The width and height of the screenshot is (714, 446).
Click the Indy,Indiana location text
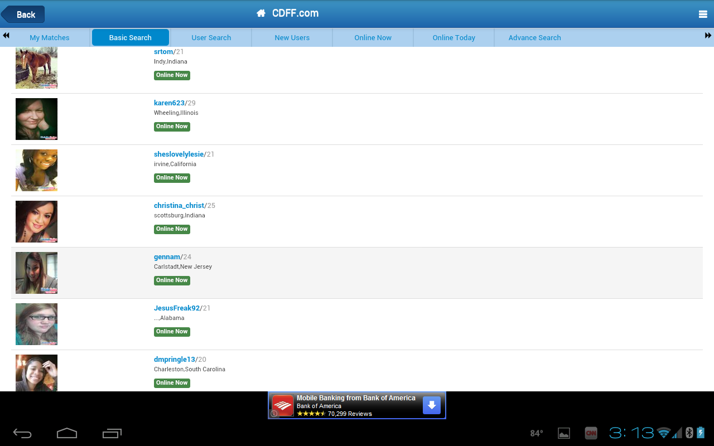[x=171, y=62]
